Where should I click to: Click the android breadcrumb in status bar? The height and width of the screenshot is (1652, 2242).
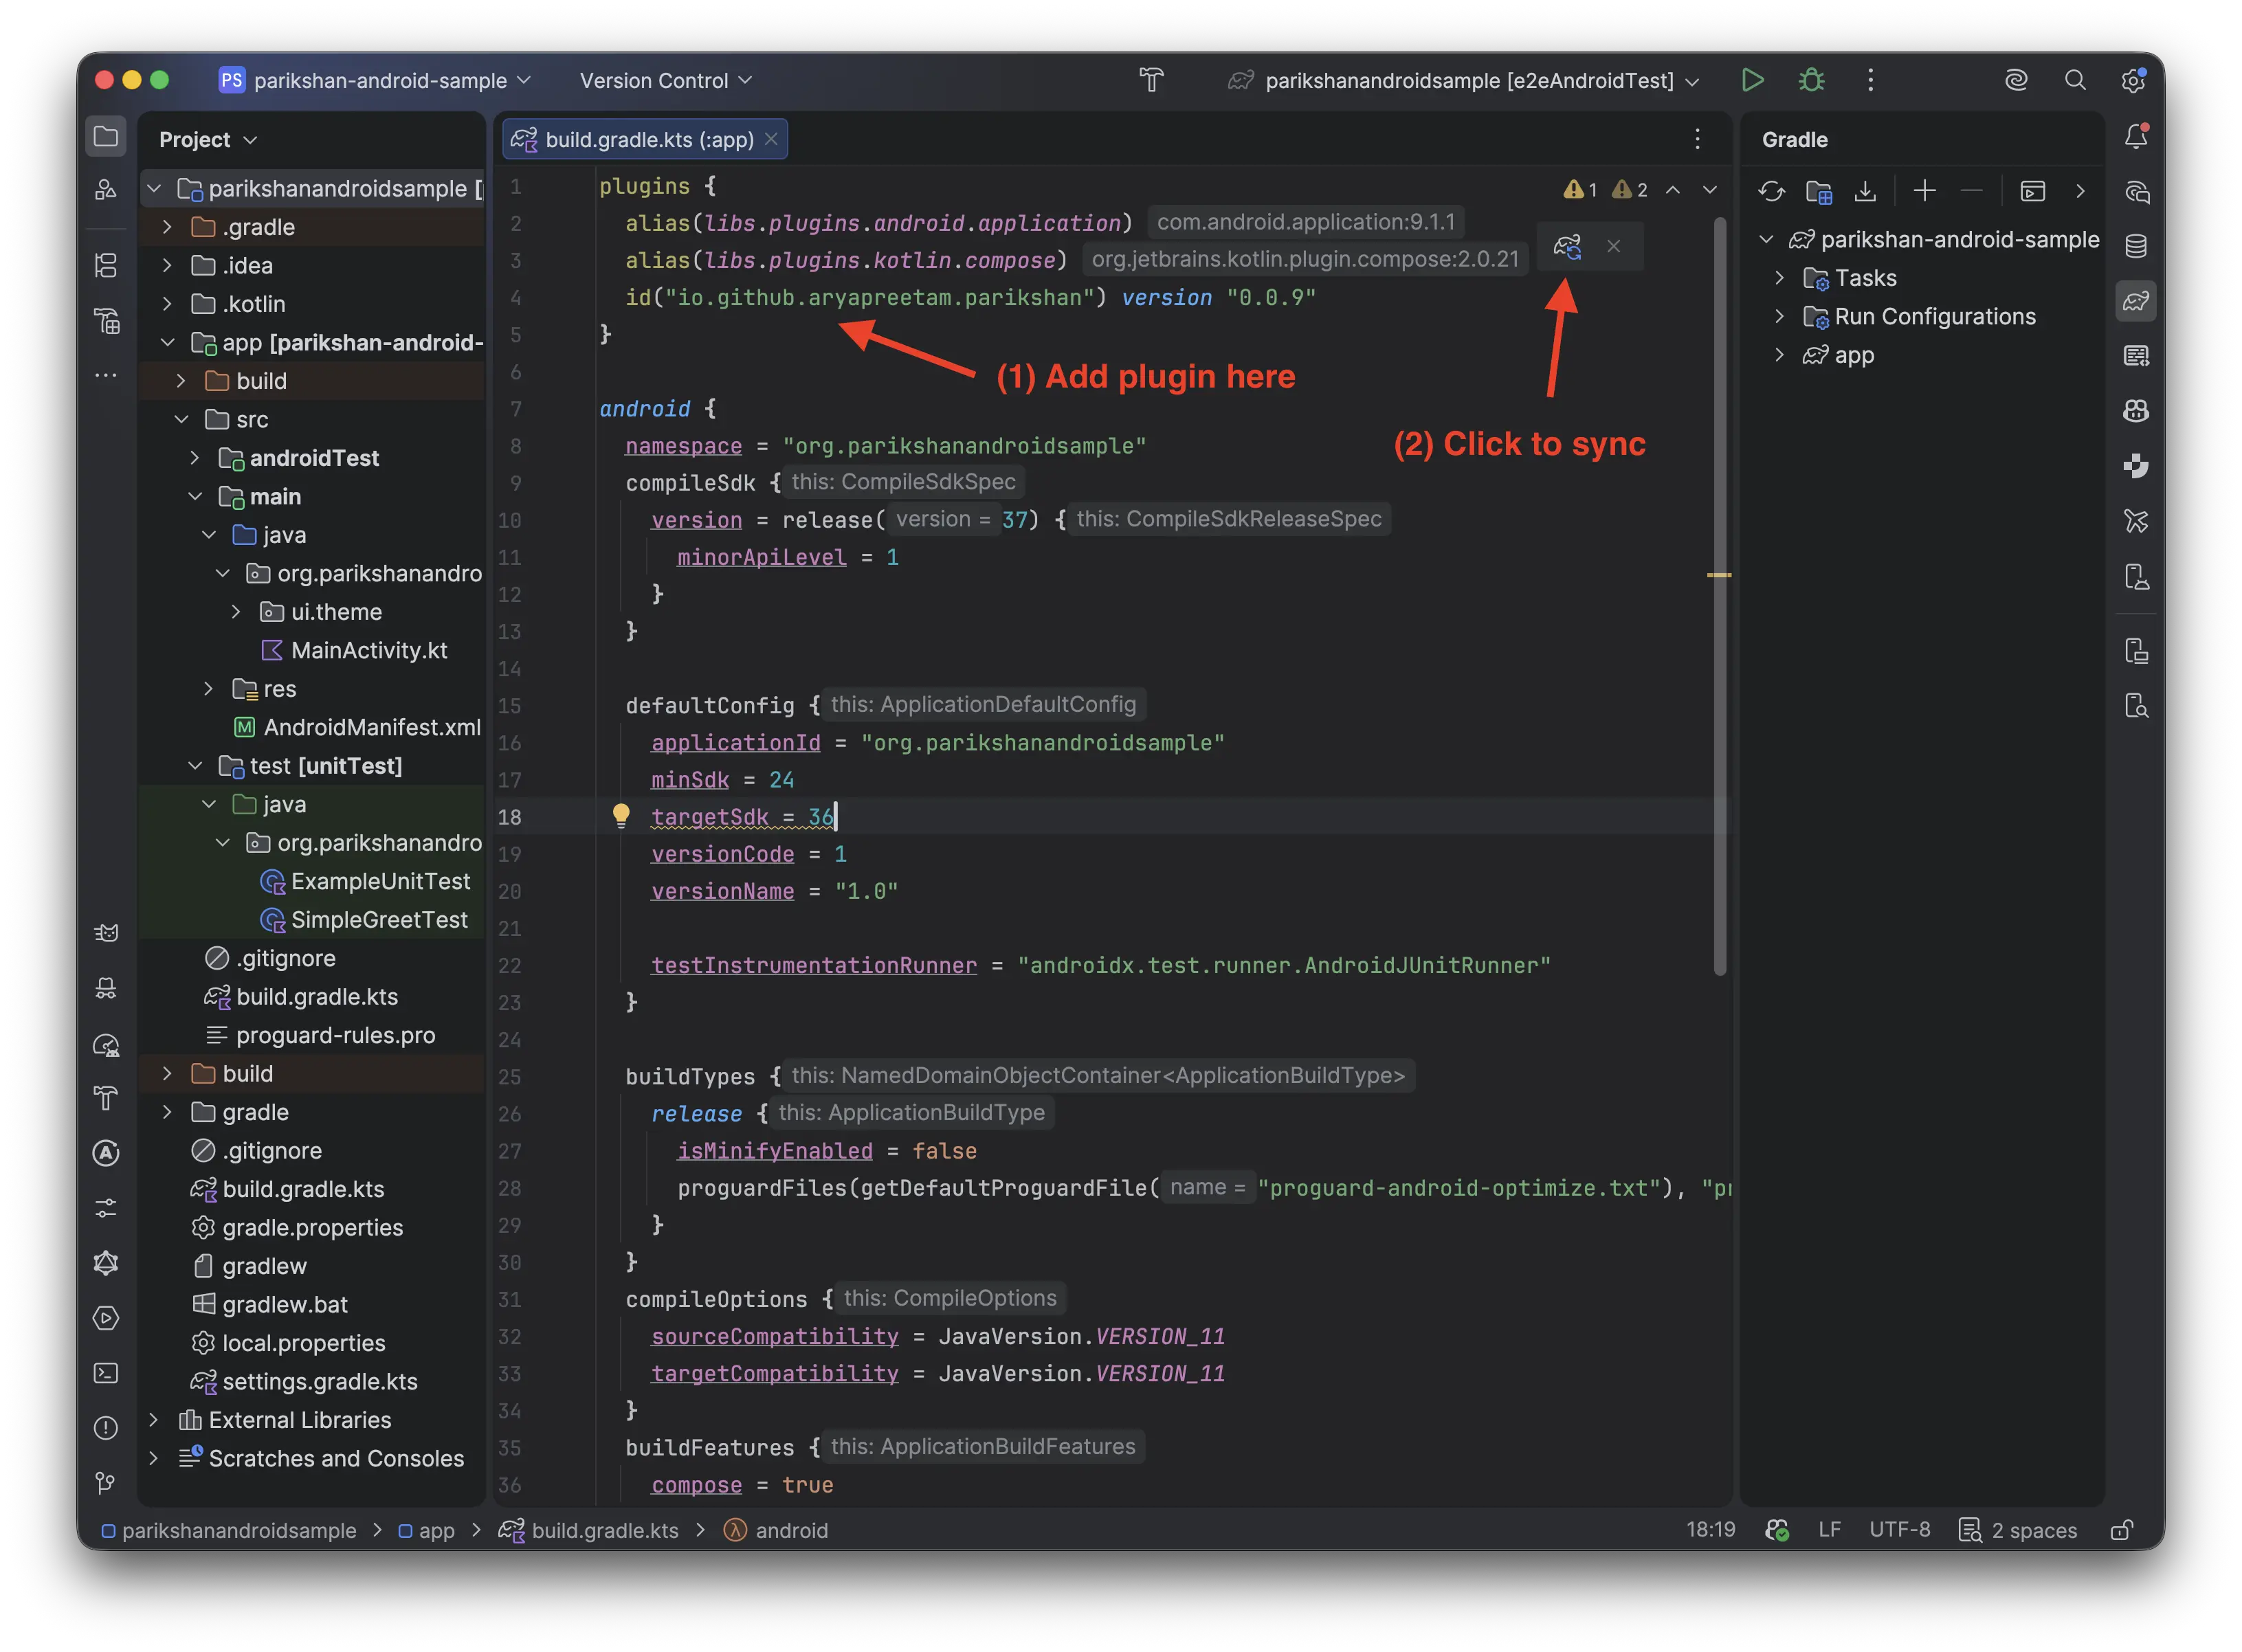click(x=777, y=1530)
